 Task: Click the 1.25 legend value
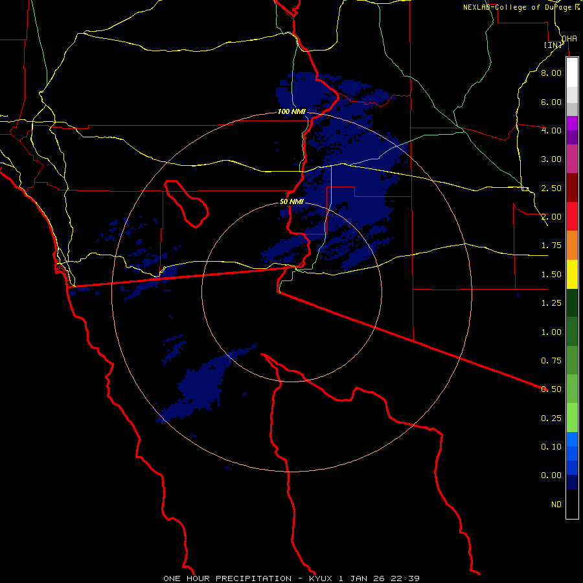point(551,303)
